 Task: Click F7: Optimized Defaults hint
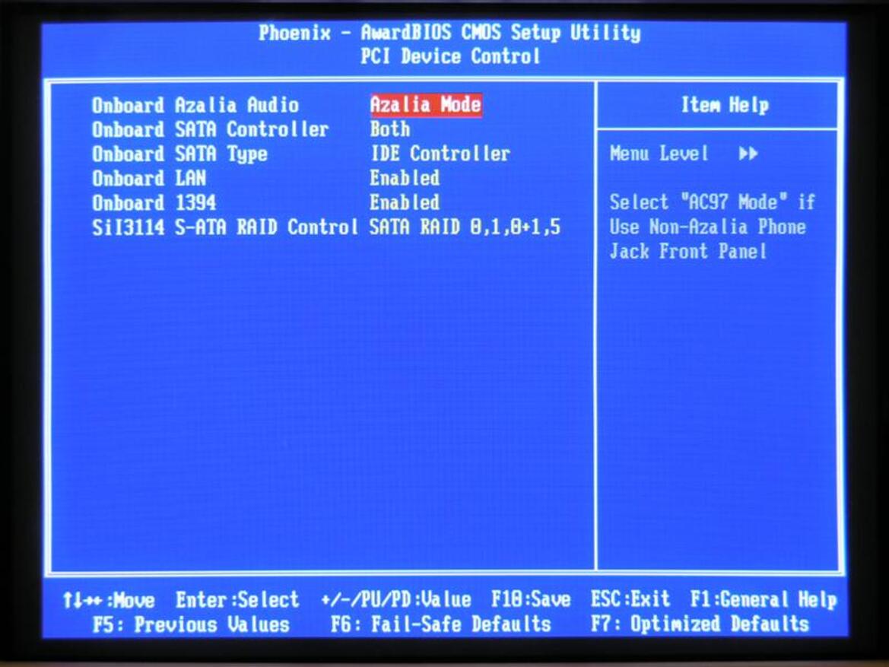700,624
